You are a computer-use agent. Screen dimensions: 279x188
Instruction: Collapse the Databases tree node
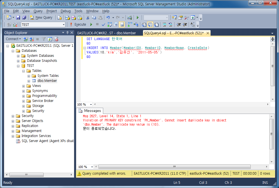[13, 51]
